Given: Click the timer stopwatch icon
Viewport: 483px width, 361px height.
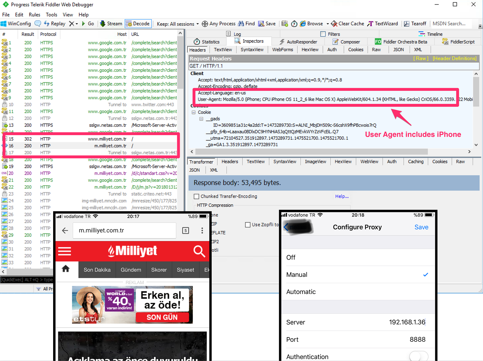Looking at the screenshot, I should coord(294,24).
